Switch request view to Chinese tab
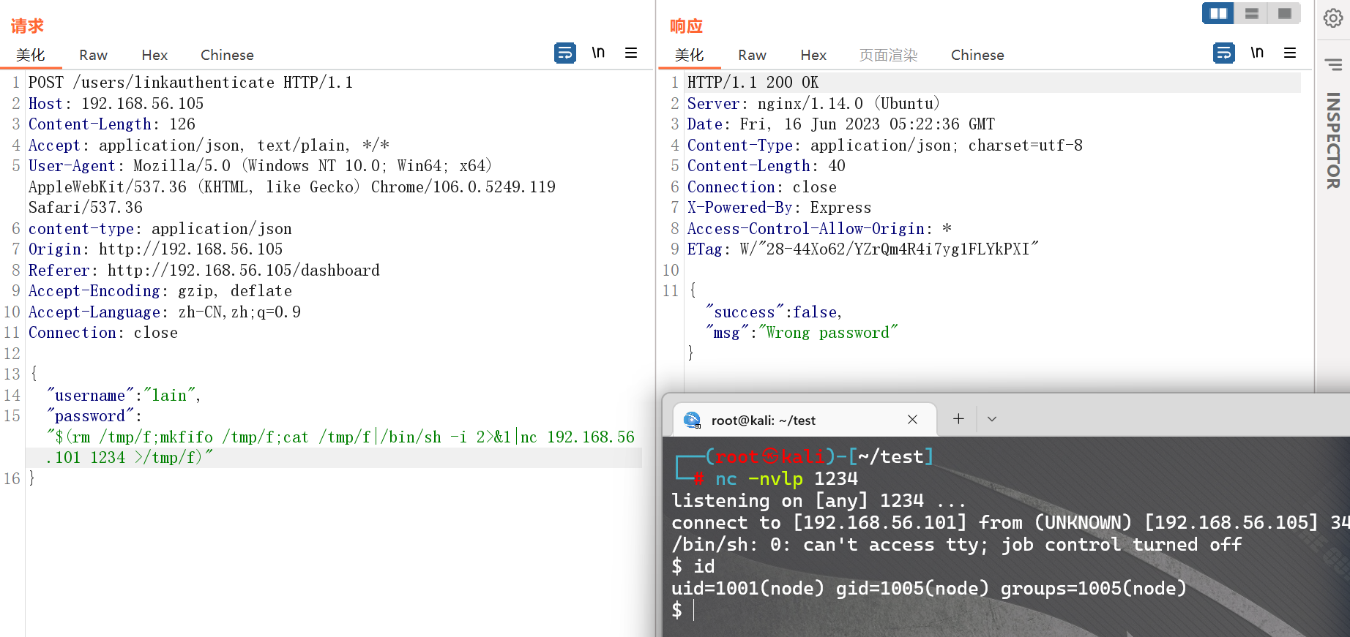 [x=227, y=55]
